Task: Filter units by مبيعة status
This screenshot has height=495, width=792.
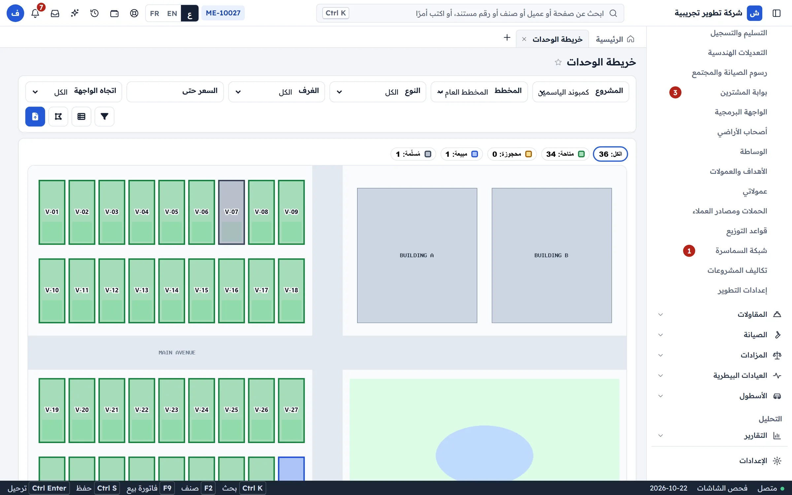Action: (462, 154)
